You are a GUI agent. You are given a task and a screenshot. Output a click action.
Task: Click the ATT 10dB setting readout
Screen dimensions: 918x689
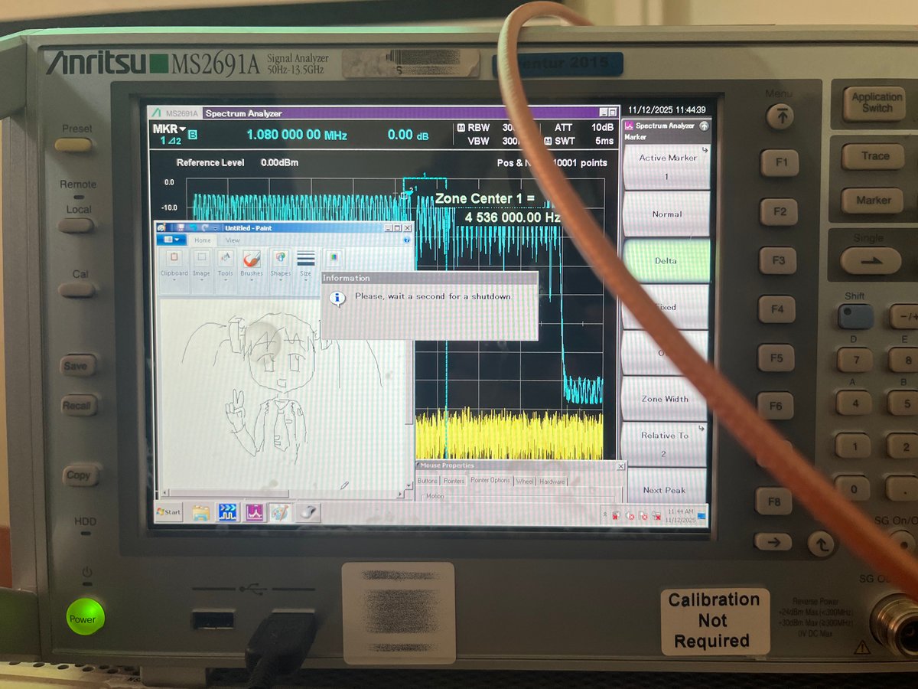584,128
